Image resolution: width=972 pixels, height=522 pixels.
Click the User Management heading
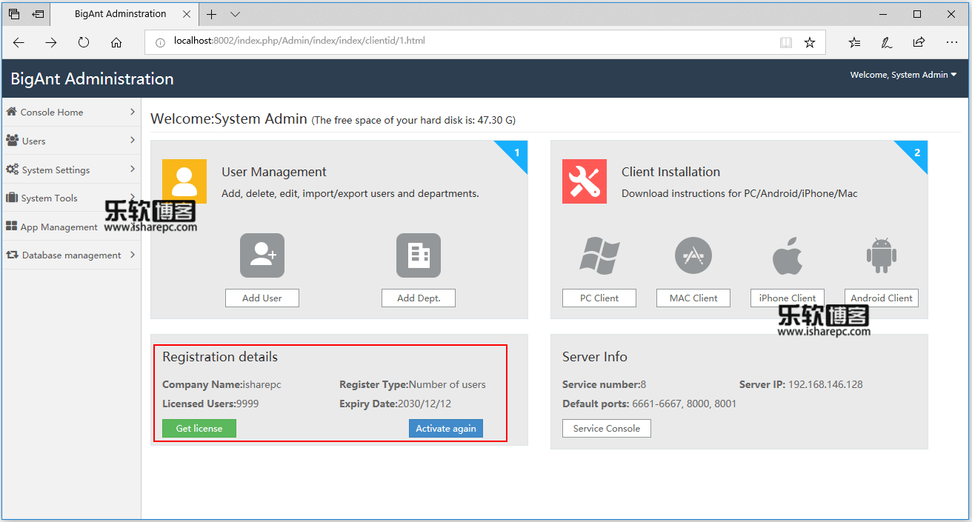[x=274, y=172]
